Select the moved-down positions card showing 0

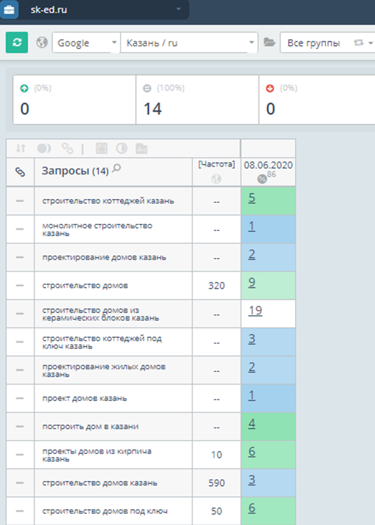tap(317, 100)
